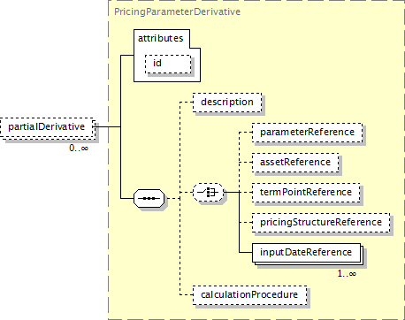Select the termPointReference element
Viewport: 405px width, 320px height.
click(306, 193)
